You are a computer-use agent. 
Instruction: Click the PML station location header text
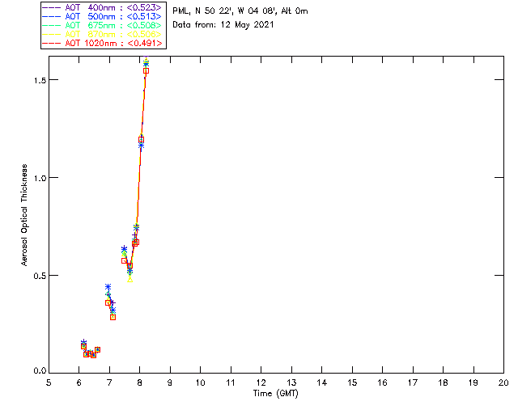240,11
